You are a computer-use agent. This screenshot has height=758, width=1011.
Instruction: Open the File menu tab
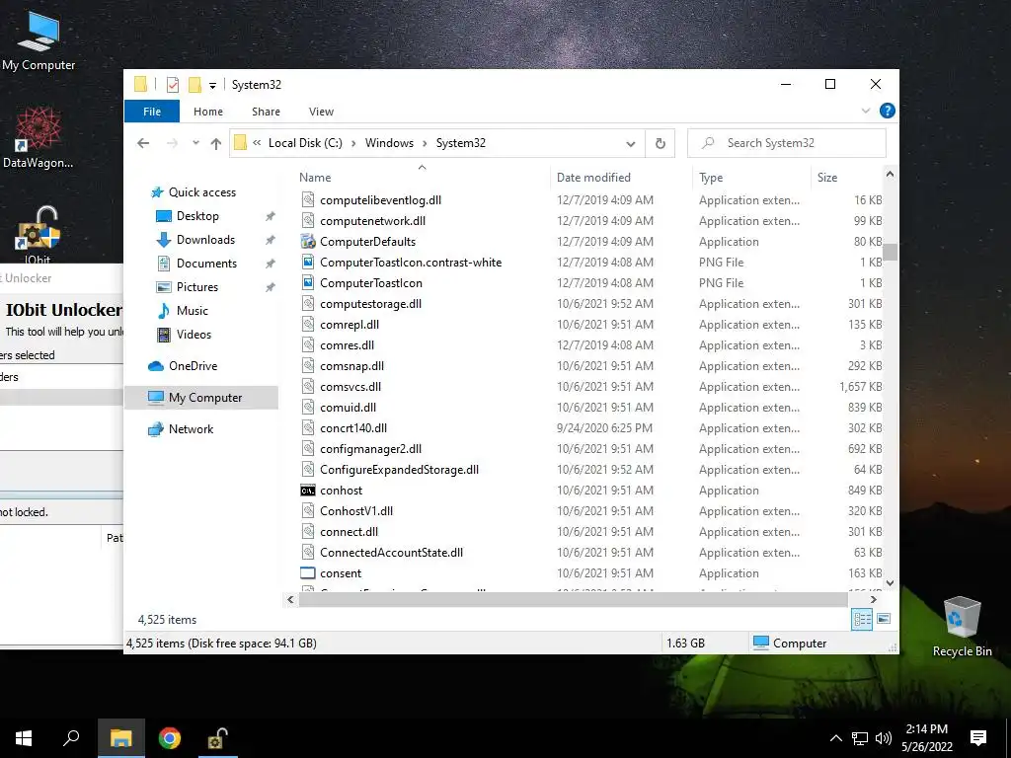pyautogui.click(x=152, y=112)
